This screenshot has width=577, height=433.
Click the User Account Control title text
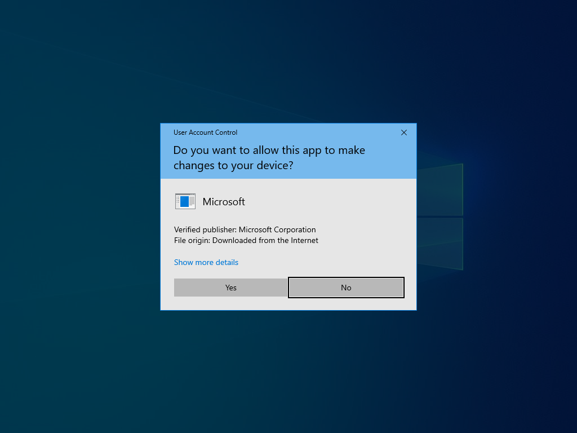click(205, 132)
